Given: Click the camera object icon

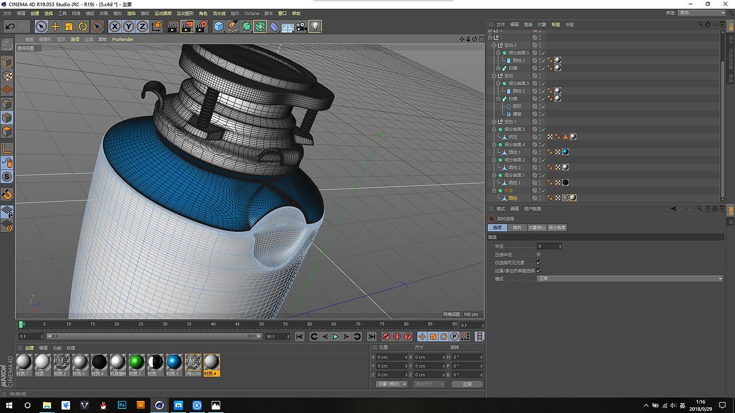Looking at the screenshot, I should (301, 26).
